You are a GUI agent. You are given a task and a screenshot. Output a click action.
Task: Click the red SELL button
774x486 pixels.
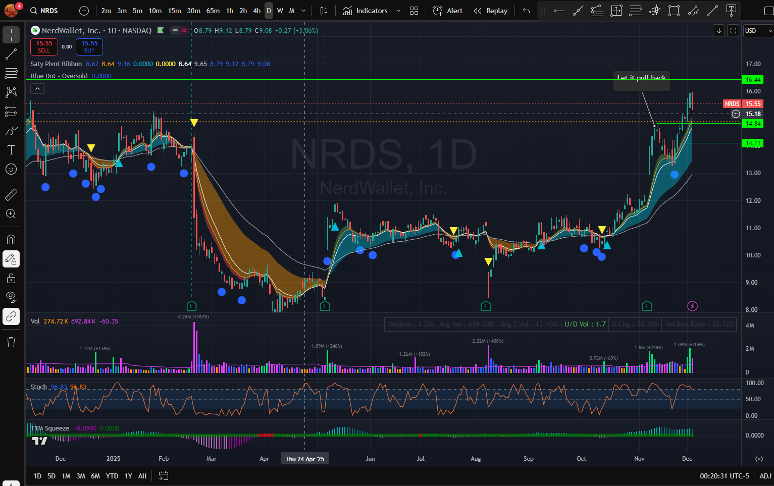[x=44, y=46]
